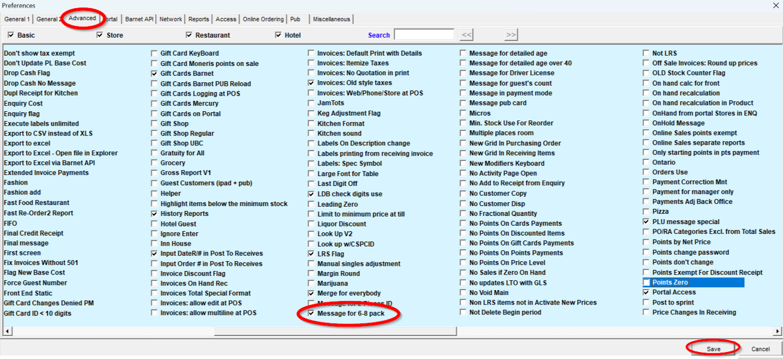Enable Gift Shop UBC checkbox
Image resolution: width=783 pixels, height=359 pixels.
(155, 143)
